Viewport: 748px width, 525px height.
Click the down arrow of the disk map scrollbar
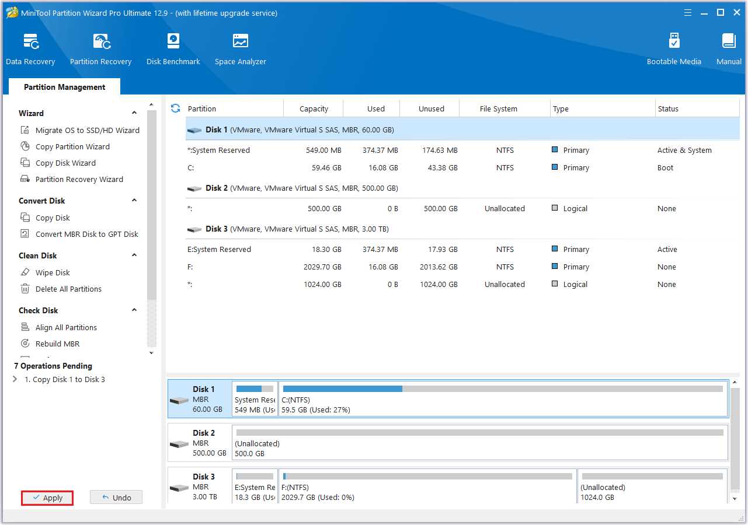(x=735, y=499)
